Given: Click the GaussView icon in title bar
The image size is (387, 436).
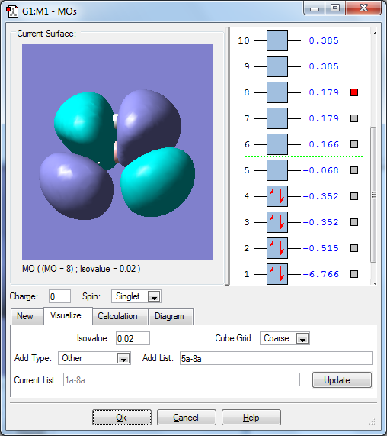Looking at the screenshot, I should point(12,11).
